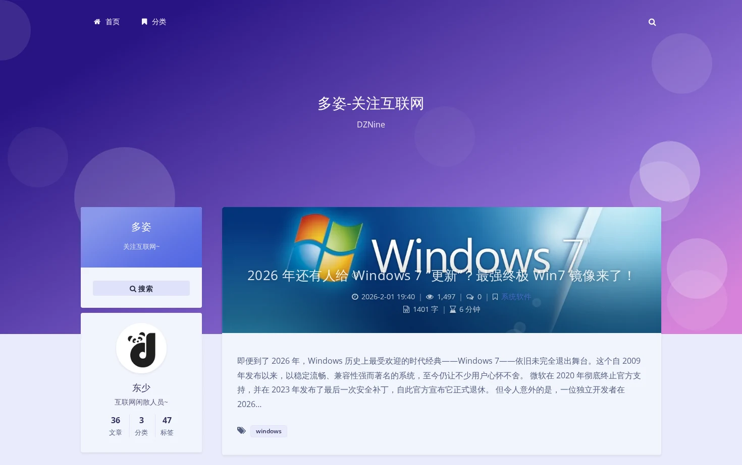Click the 互联网闲散人员~ bio text
Image resolution: width=742 pixels, height=465 pixels.
coord(141,402)
